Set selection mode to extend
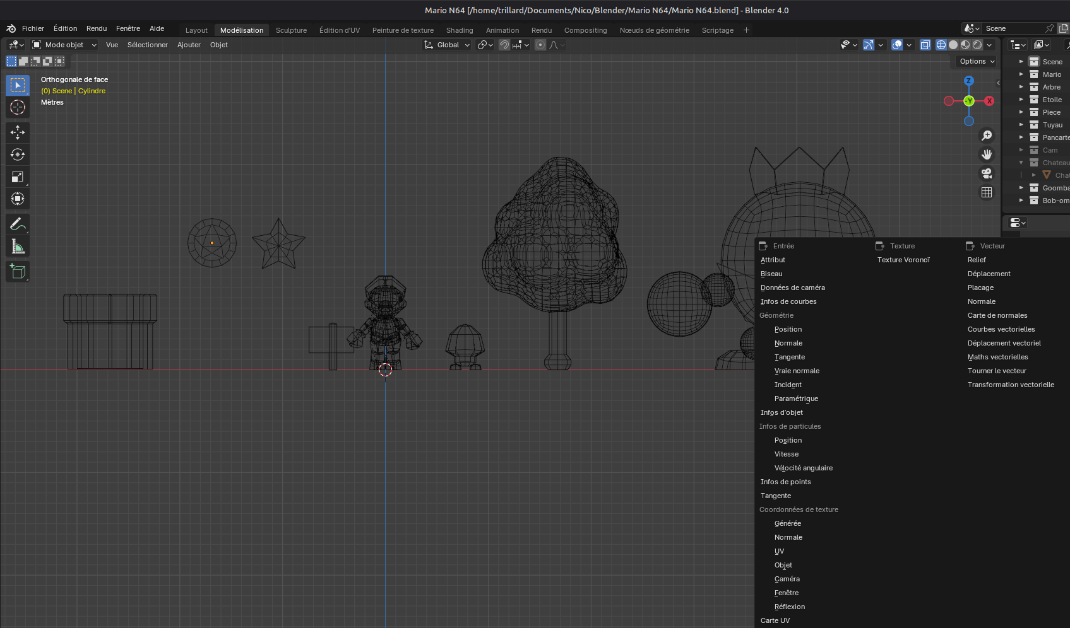Screen dimensions: 1070x628 pos(23,61)
